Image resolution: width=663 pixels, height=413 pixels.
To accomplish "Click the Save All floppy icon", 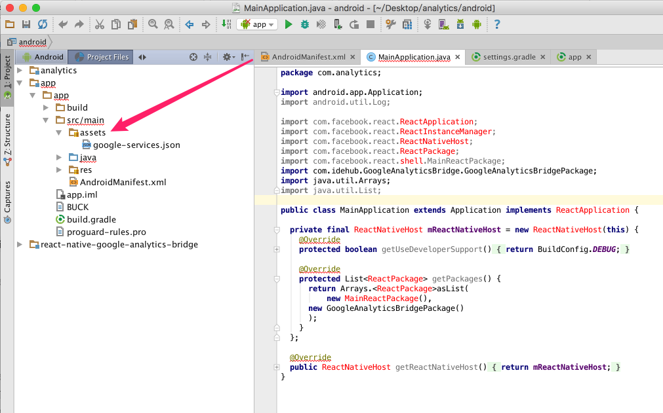I will (x=26, y=24).
